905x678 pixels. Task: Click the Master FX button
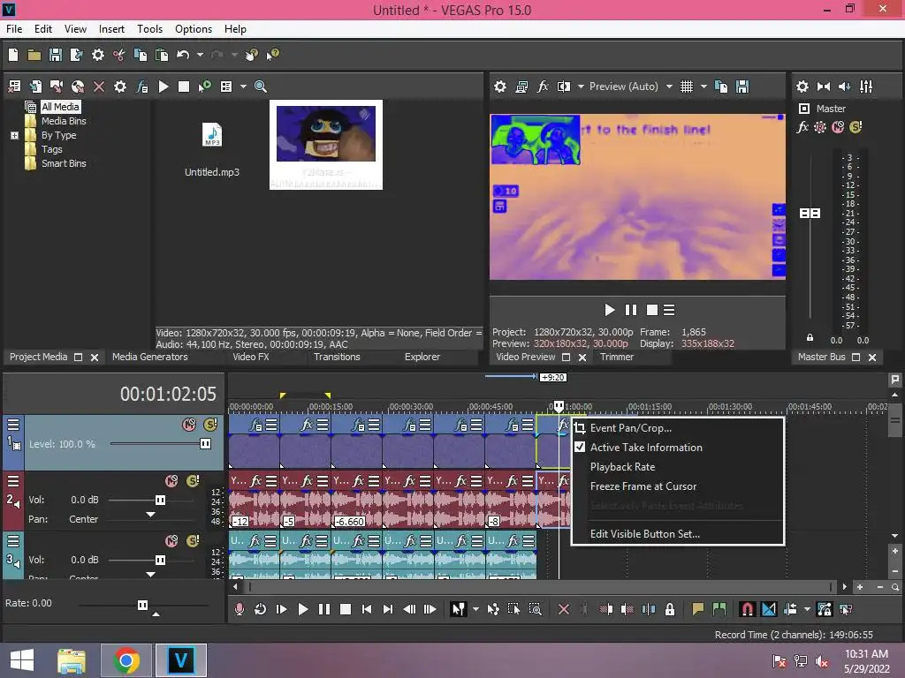802,127
